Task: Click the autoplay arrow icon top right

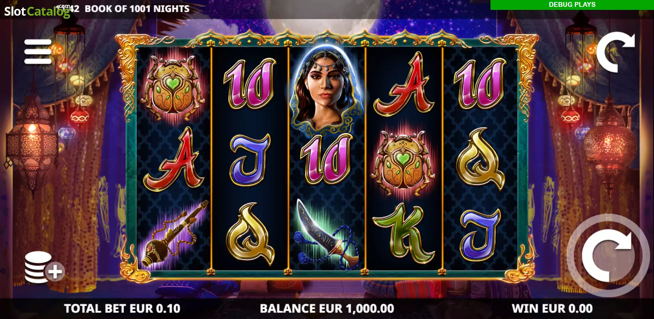Action: (x=616, y=52)
